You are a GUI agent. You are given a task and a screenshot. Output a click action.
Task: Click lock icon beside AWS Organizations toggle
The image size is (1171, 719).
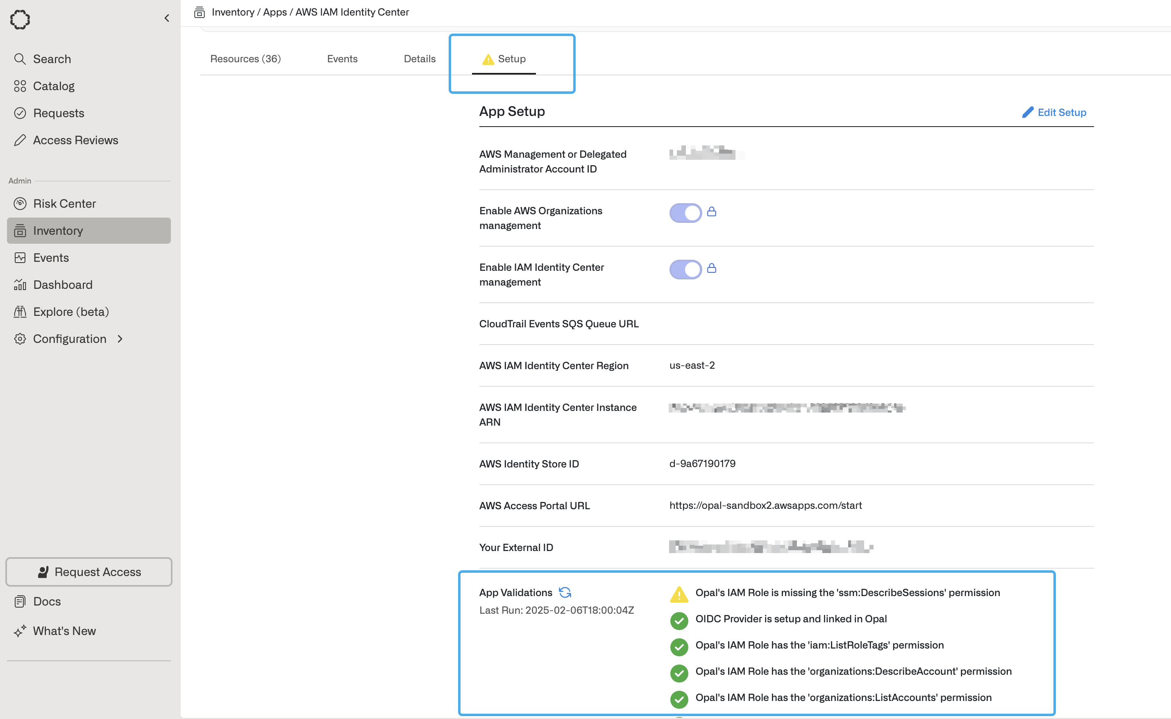click(711, 212)
